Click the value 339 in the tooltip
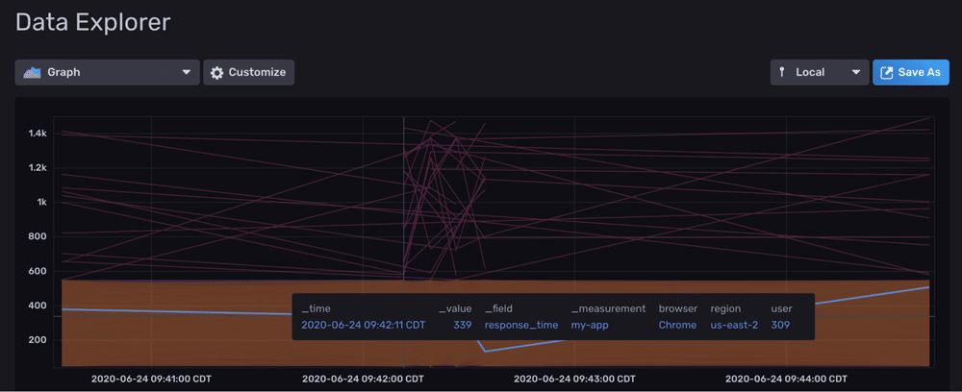 462,325
